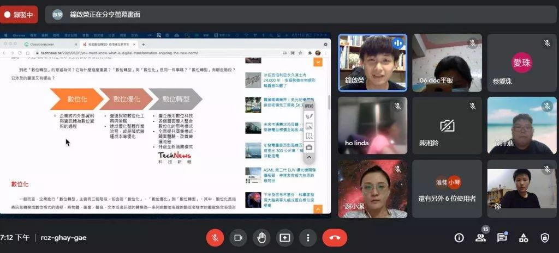Select the TechNews article tab in shared Chrome

coord(108,45)
